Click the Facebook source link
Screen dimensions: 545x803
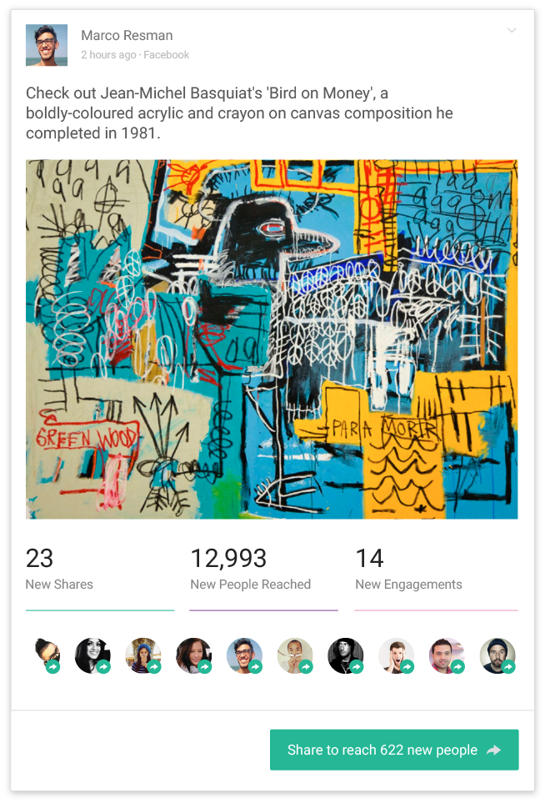(167, 55)
